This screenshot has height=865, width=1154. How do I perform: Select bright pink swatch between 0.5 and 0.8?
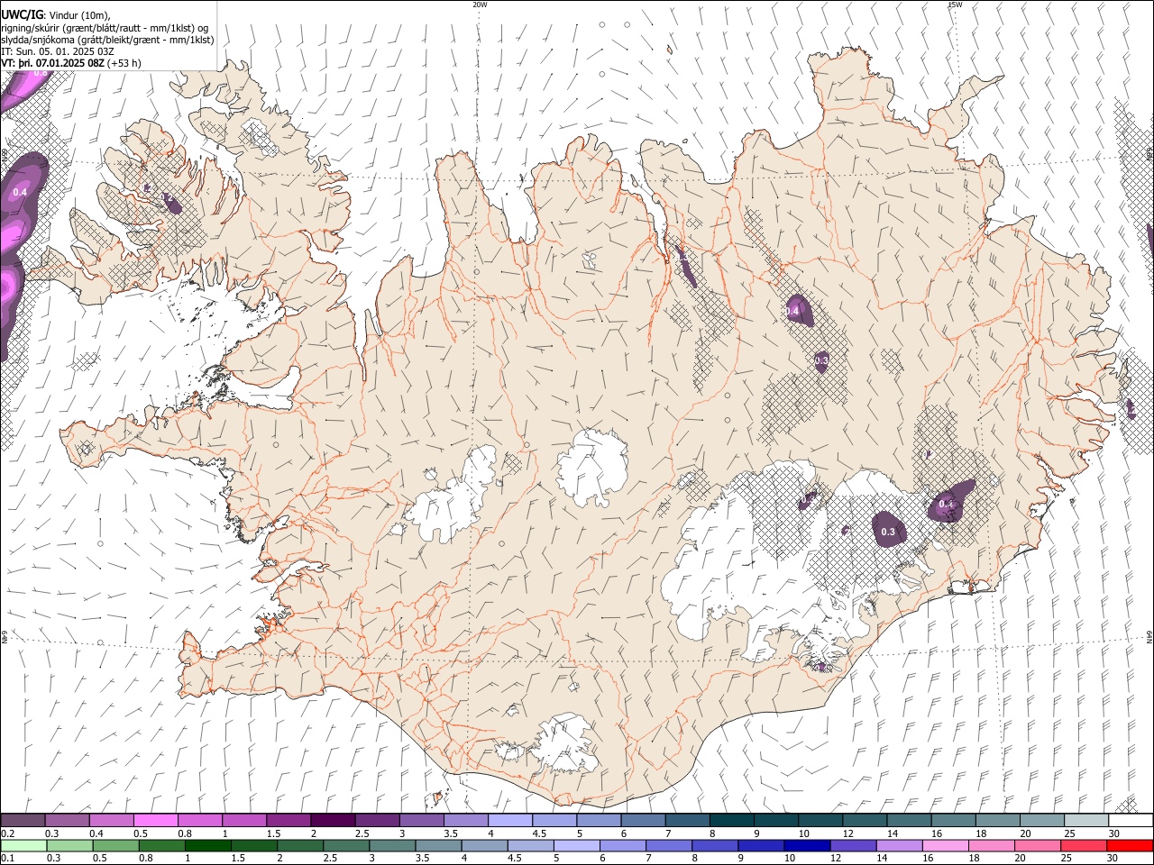tap(155, 821)
